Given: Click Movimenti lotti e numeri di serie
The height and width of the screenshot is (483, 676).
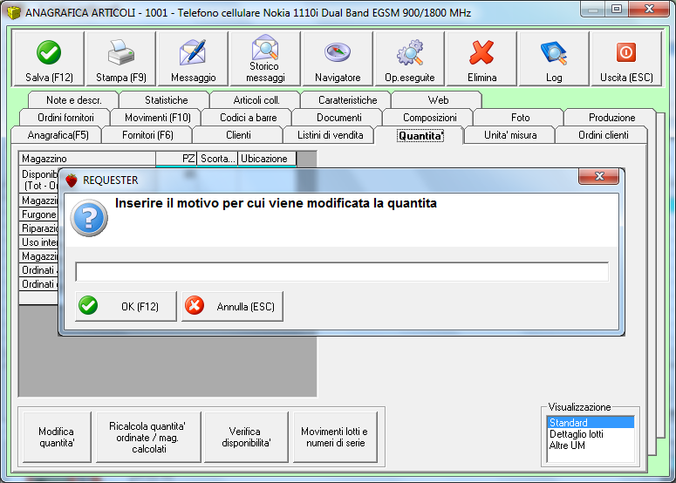Looking at the screenshot, I should (x=335, y=437).
